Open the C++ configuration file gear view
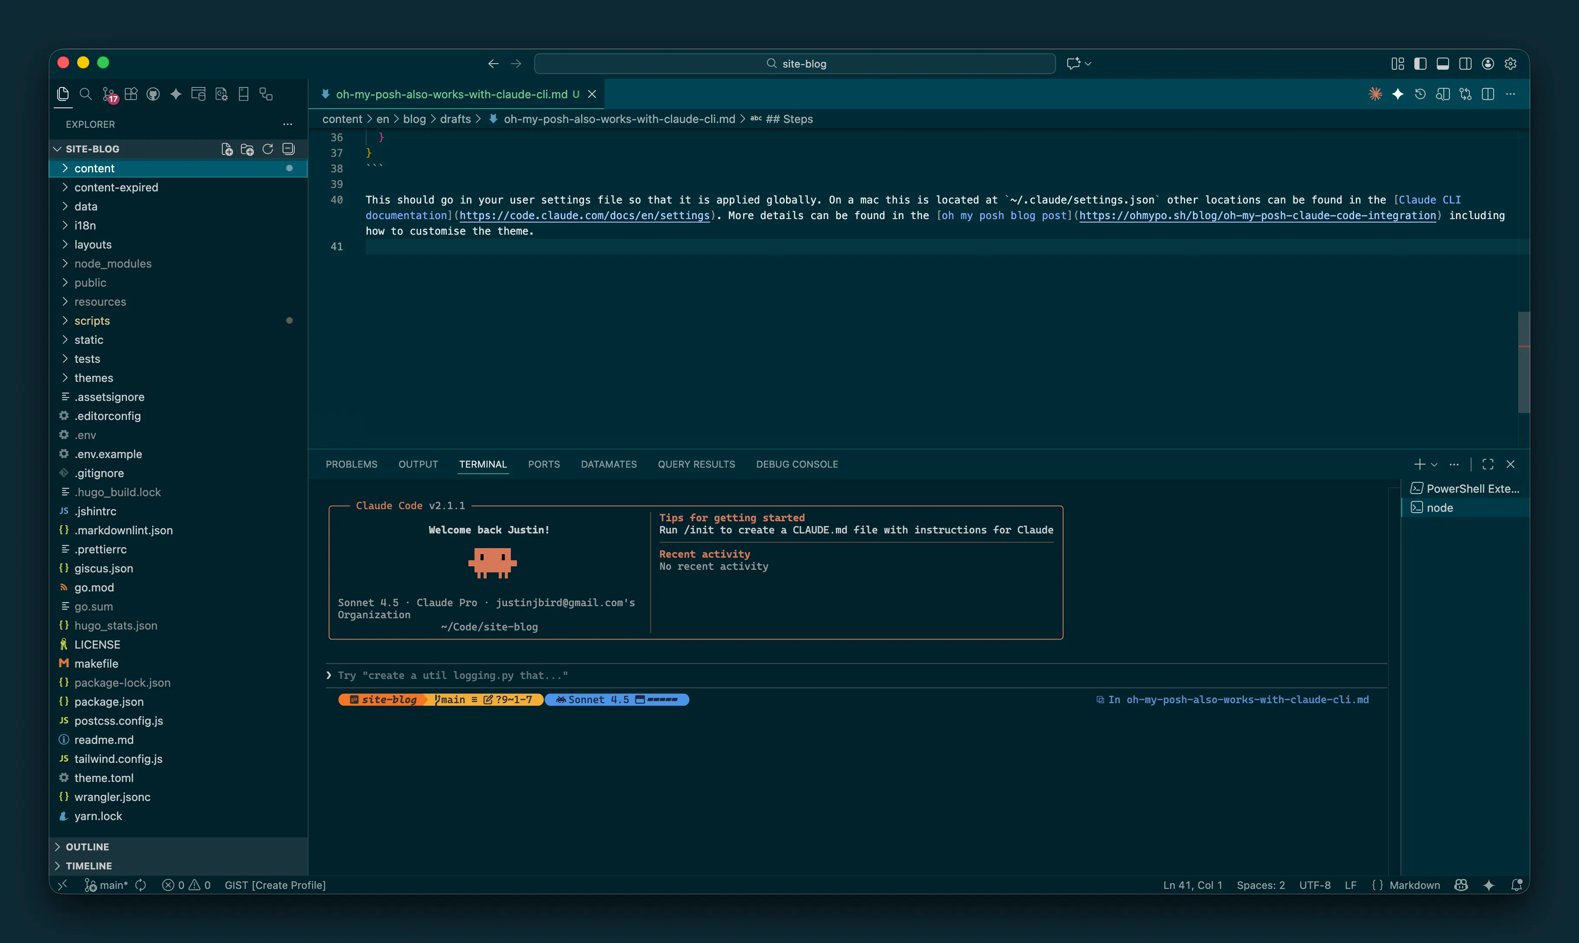The width and height of the screenshot is (1579, 943). [x=221, y=94]
